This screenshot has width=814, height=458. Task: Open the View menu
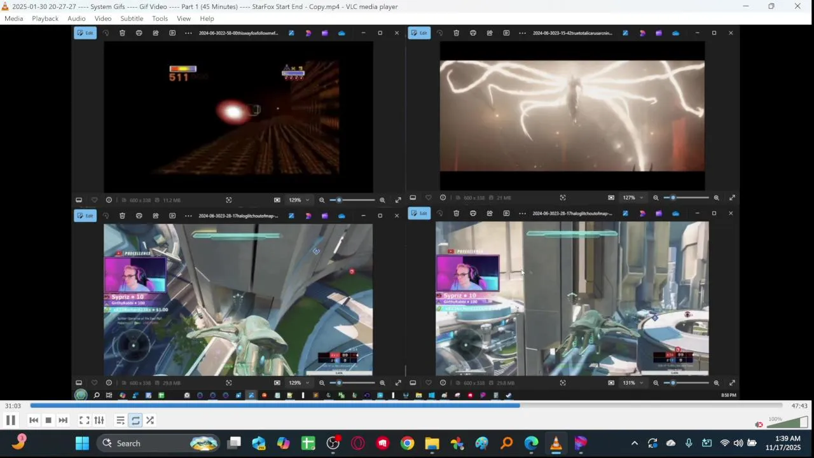(184, 18)
